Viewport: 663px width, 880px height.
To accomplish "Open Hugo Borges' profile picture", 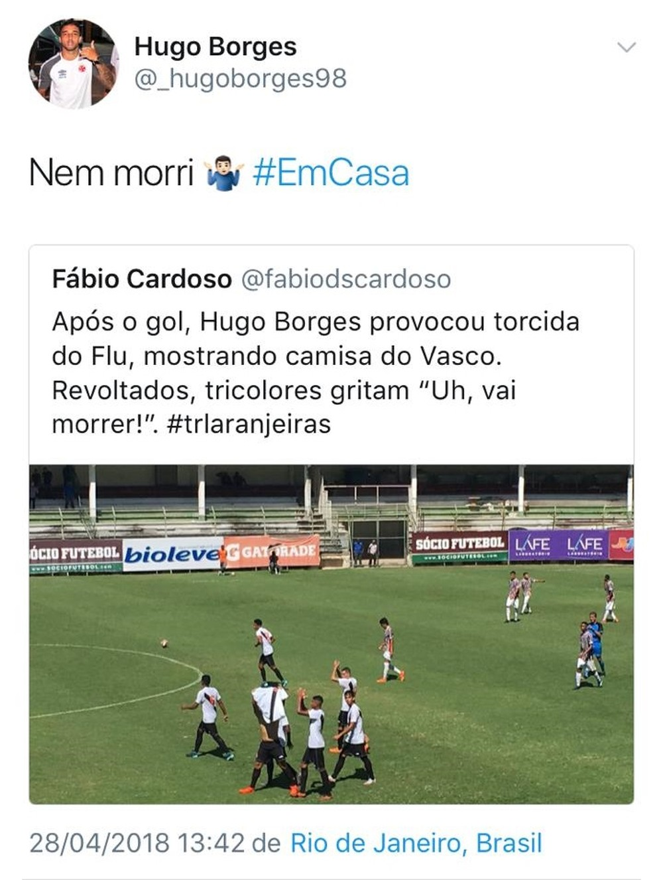I will (73, 63).
